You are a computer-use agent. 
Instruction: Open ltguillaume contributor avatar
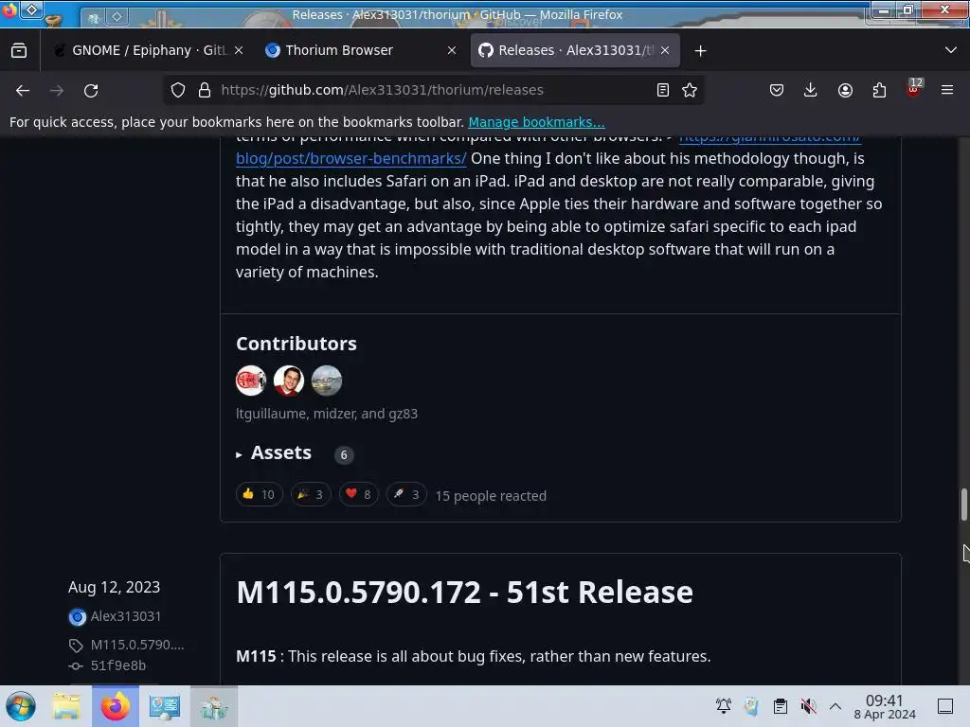(250, 381)
